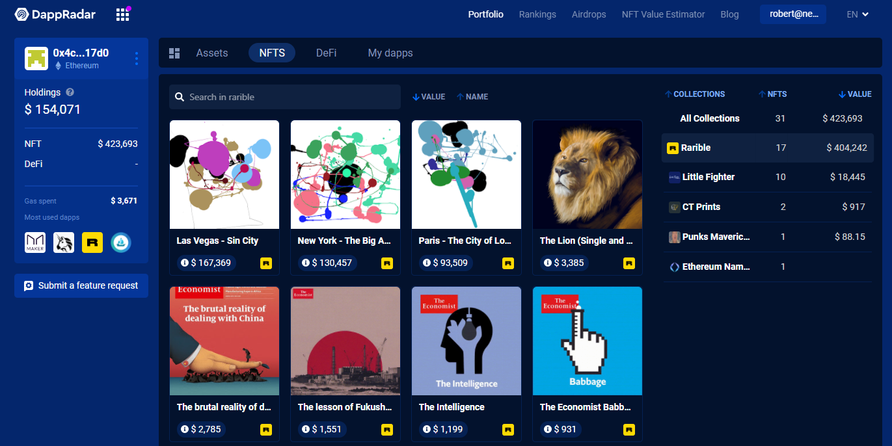
Task: Open the OpenSea ship dapp icon
Action: (x=121, y=243)
